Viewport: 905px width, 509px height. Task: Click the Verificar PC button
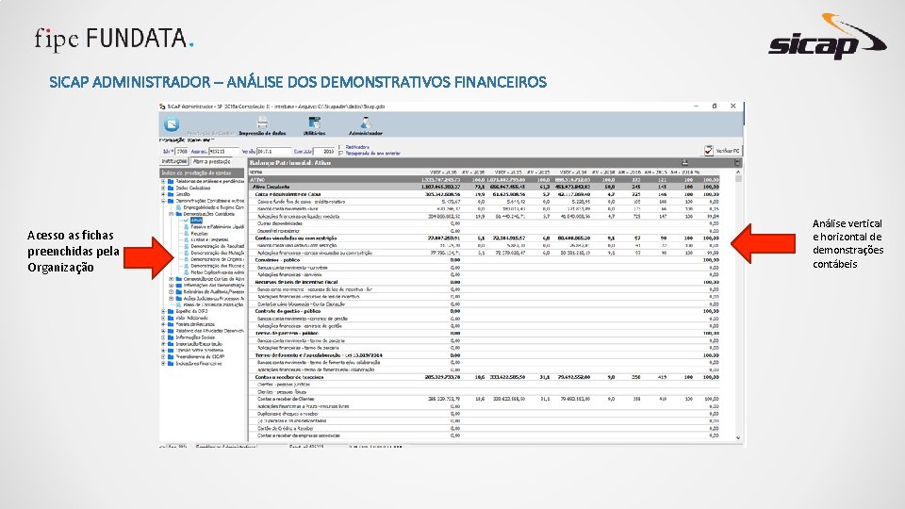pyautogui.click(x=721, y=151)
